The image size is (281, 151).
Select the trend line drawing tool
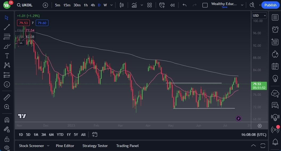coord(7,27)
